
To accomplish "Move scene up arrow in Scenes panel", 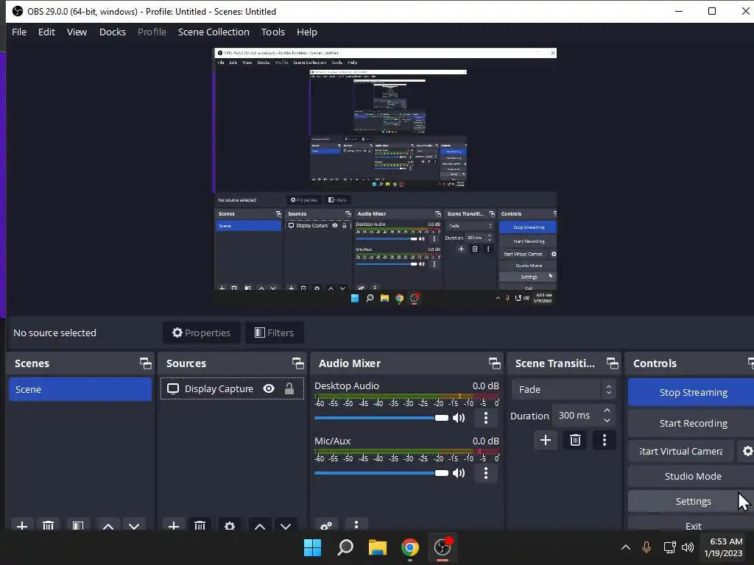I will click(x=108, y=525).
